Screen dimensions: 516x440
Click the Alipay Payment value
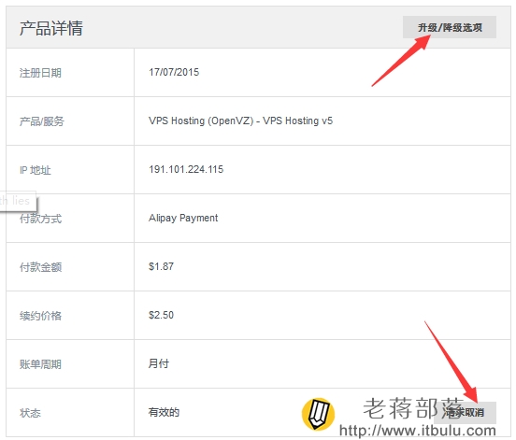183,218
